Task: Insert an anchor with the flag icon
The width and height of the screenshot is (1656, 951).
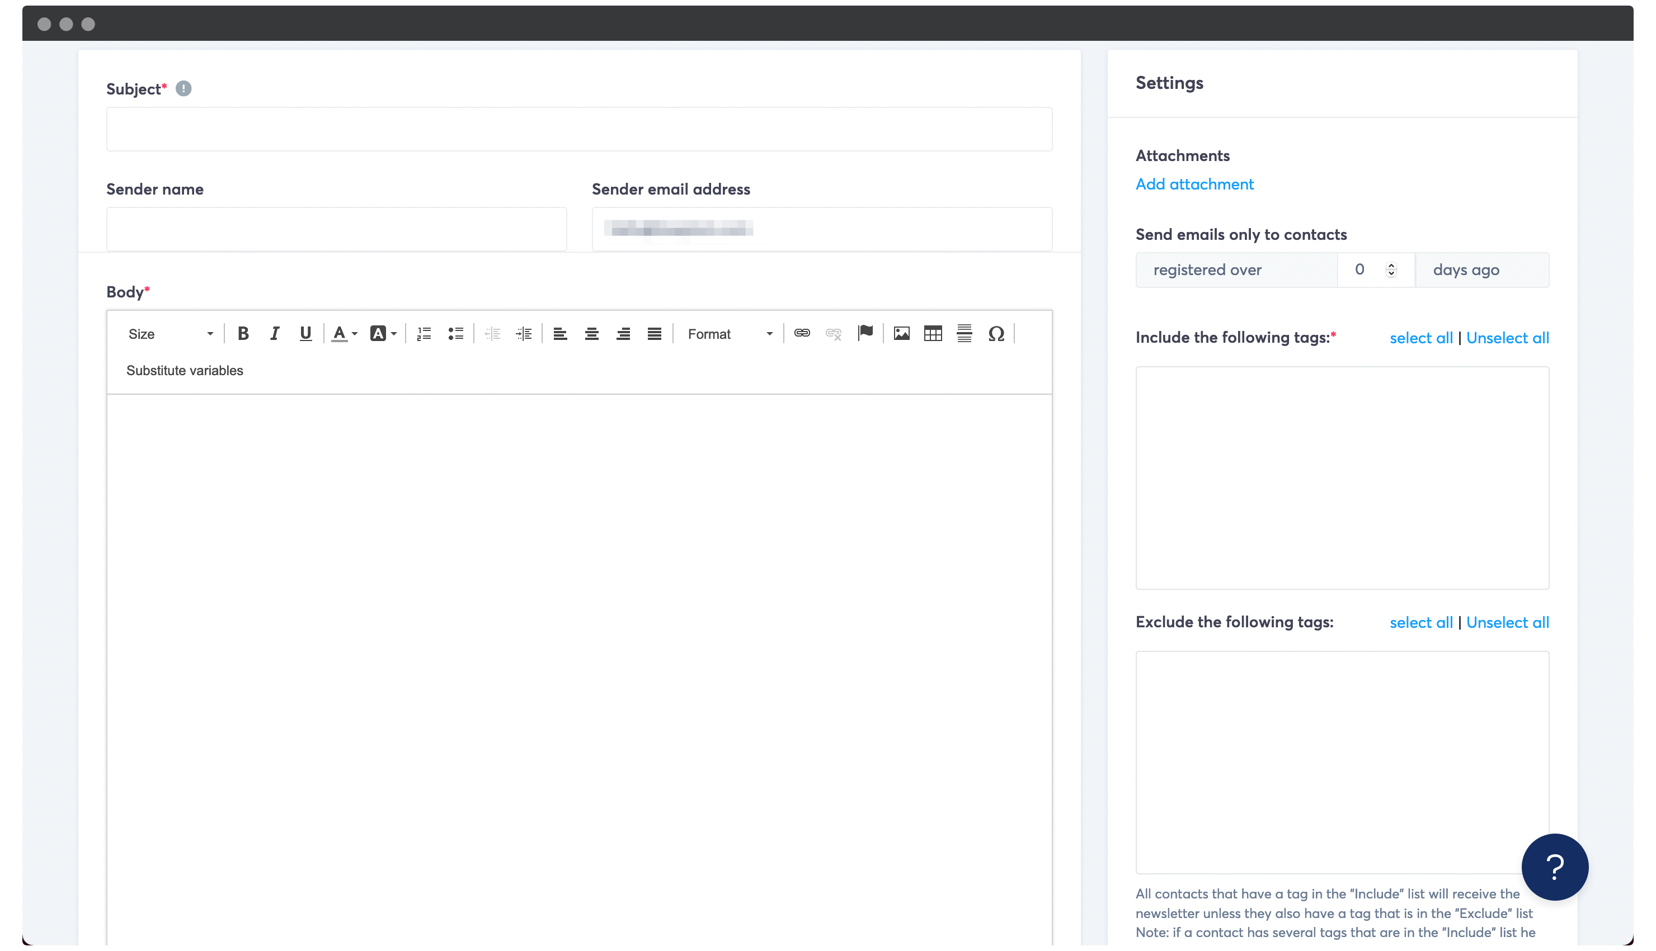Action: (865, 334)
